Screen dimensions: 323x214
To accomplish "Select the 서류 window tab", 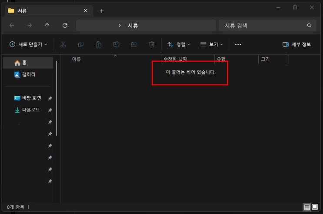I will coord(49,10).
